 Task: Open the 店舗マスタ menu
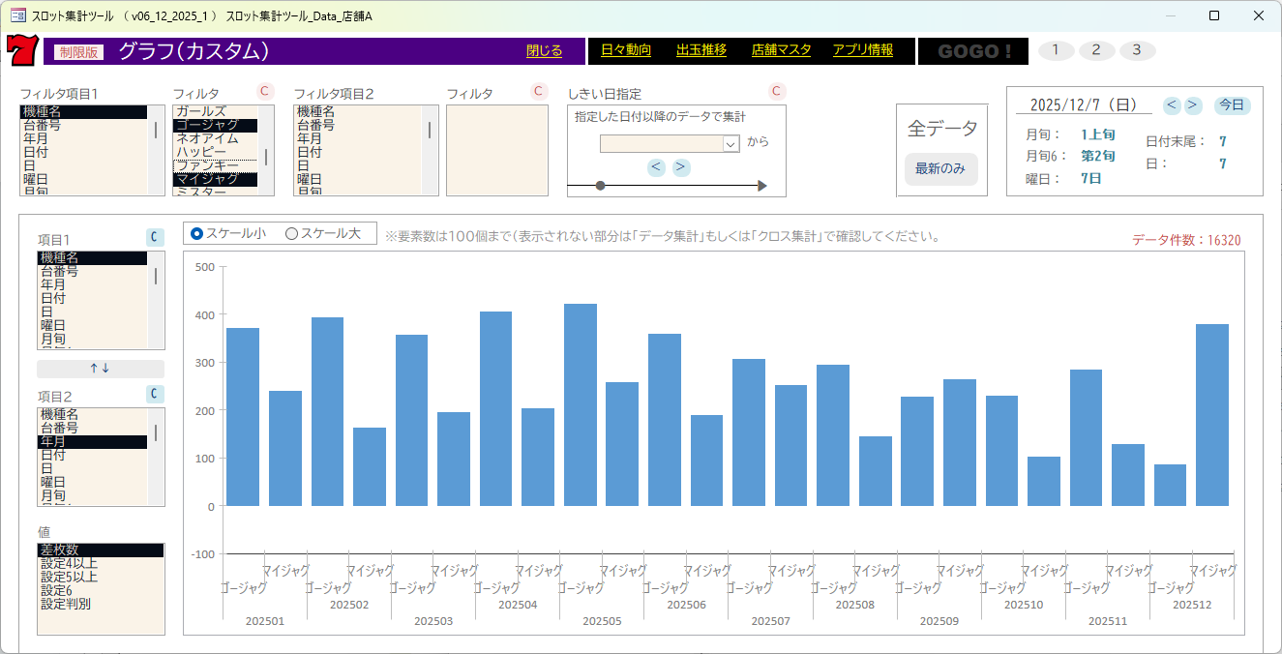point(781,50)
